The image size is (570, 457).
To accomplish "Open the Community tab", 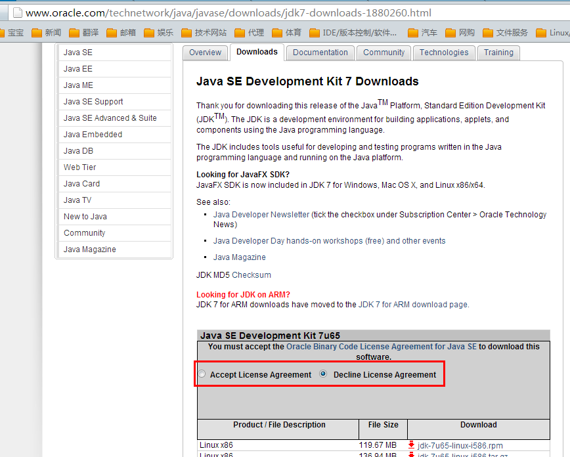I will click(384, 53).
